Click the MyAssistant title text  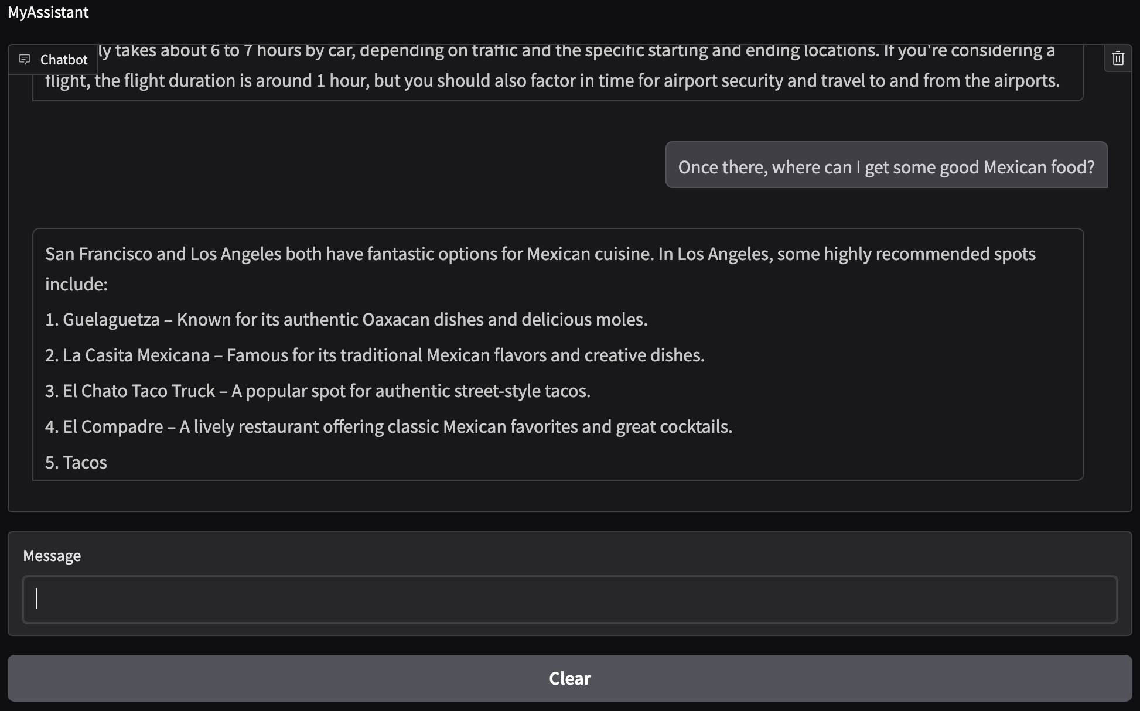pos(48,12)
